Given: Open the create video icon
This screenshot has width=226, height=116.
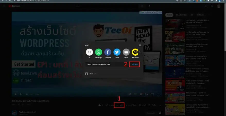Looking at the screenshot, I should [x=206, y=6].
